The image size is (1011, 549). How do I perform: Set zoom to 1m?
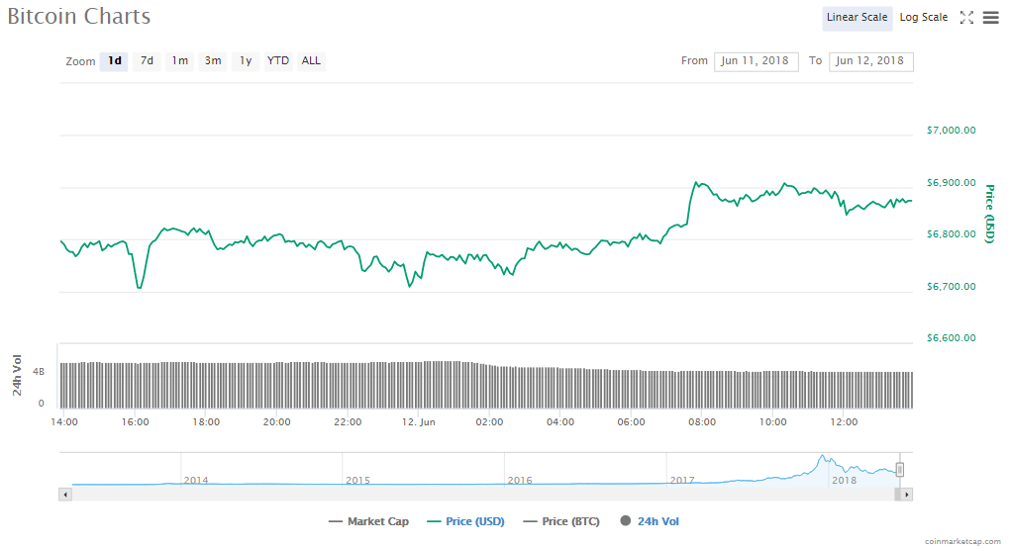click(x=179, y=60)
